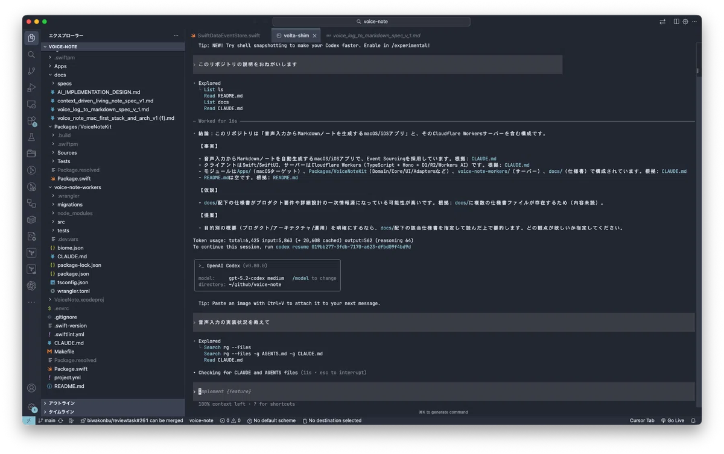Screen dimensions: 724x454
Task: Close the volta-shim tab
Action: (314, 36)
